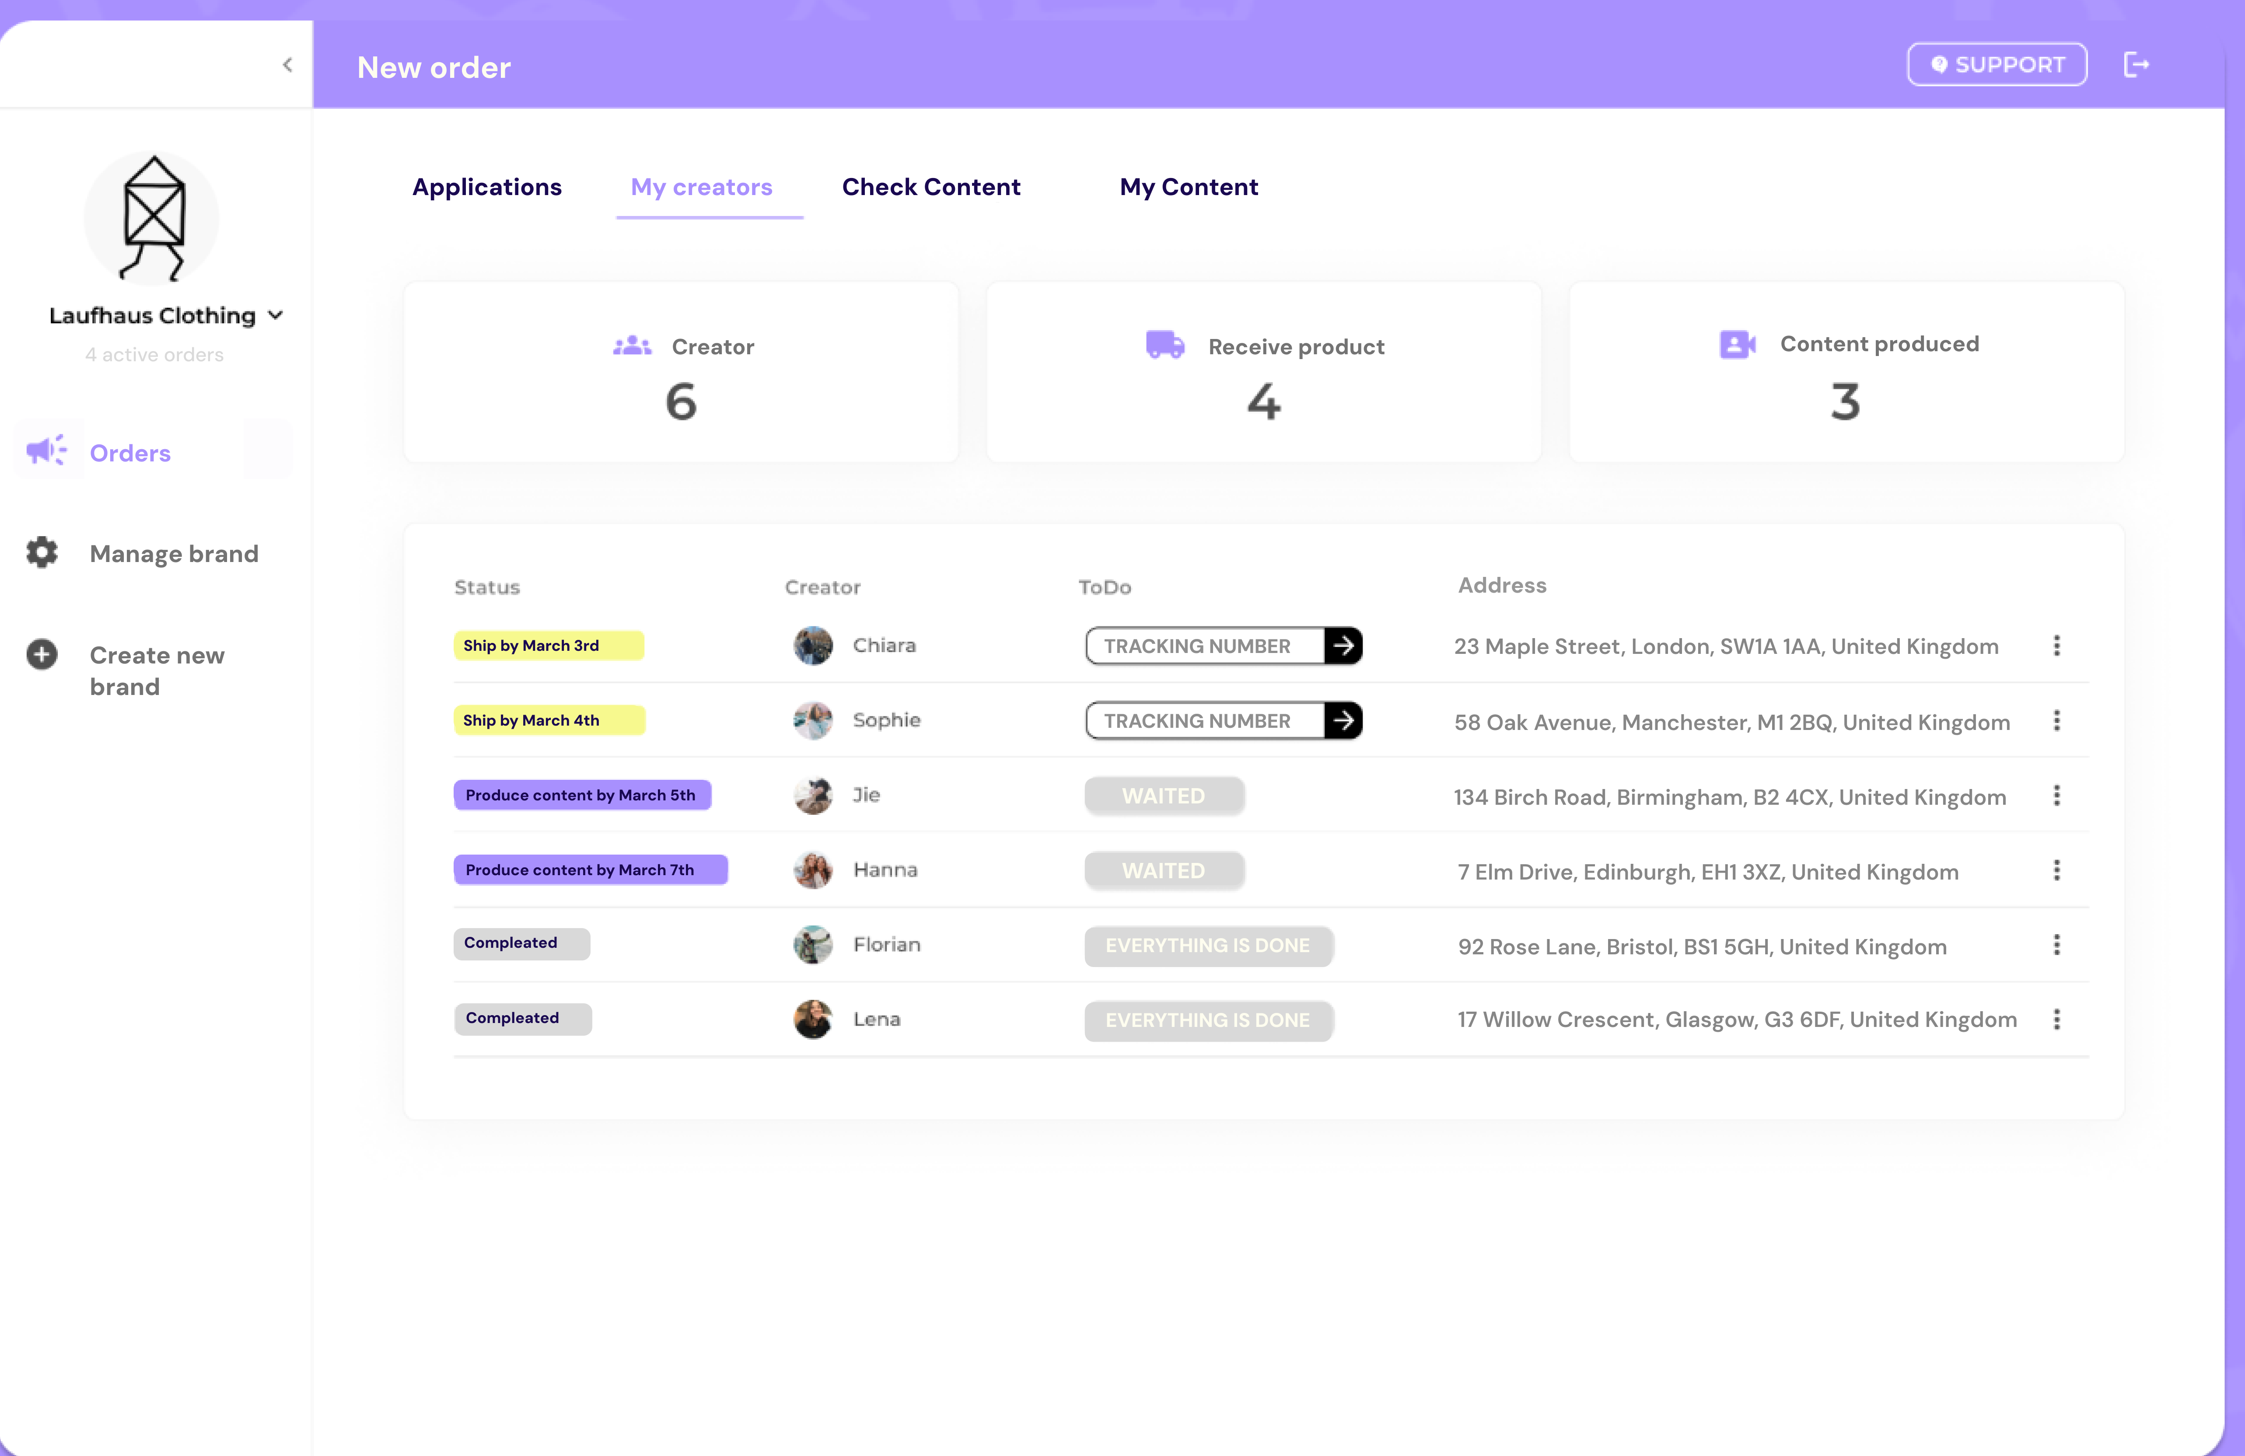The width and height of the screenshot is (2245, 1456).
Task: Open the options menu for Sophie's order
Action: coord(2057,721)
